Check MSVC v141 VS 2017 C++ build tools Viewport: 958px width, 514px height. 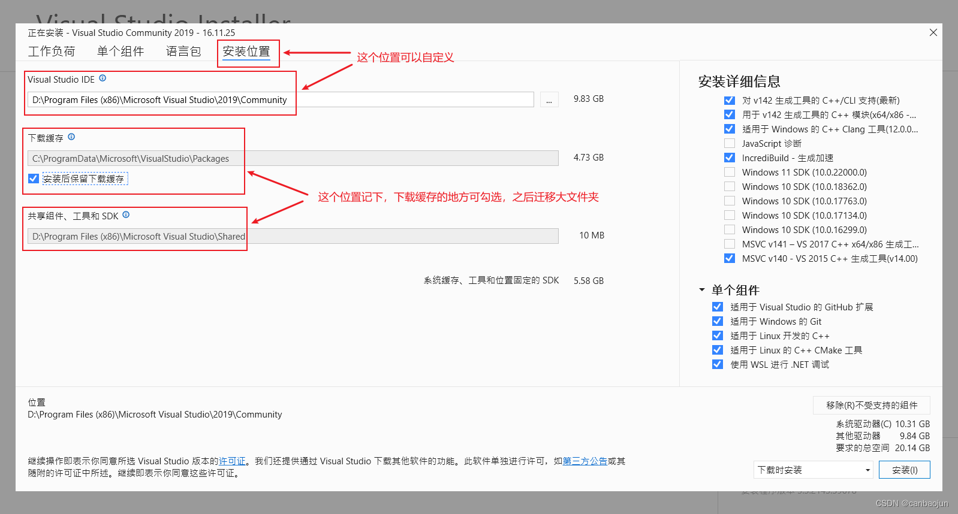tap(730, 244)
